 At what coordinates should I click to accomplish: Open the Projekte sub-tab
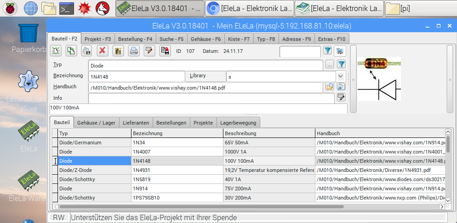pos(203,123)
